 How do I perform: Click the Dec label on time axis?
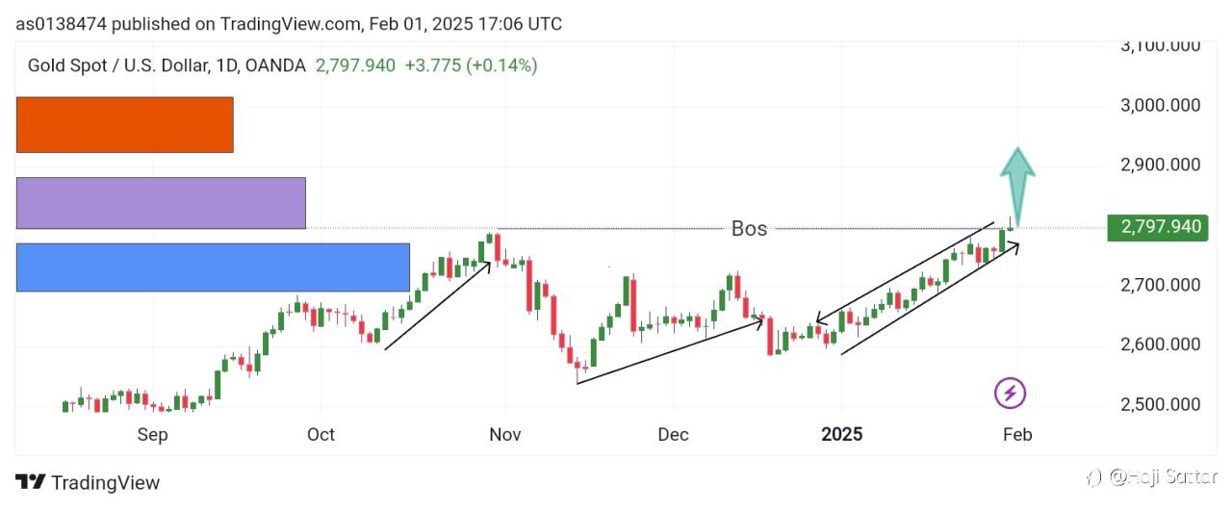pos(673,434)
